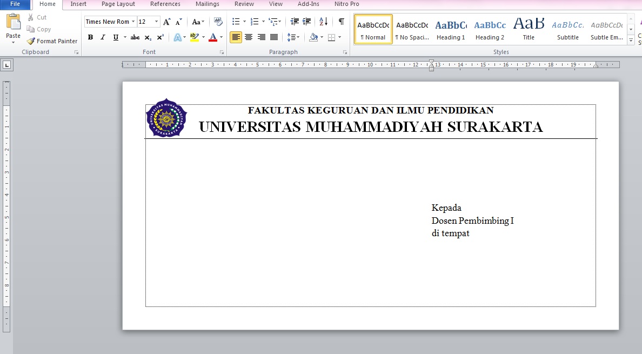Click the Copy command
Screen dimensions: 642x354
pyautogui.click(x=39, y=30)
